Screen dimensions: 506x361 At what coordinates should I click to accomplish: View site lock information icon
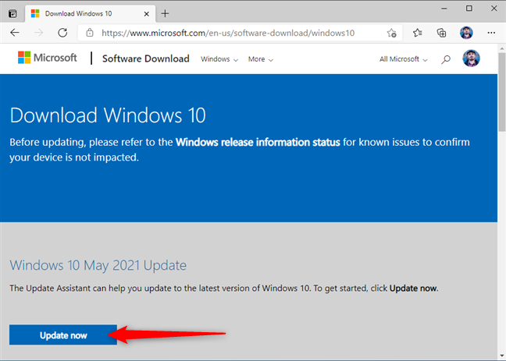89,33
